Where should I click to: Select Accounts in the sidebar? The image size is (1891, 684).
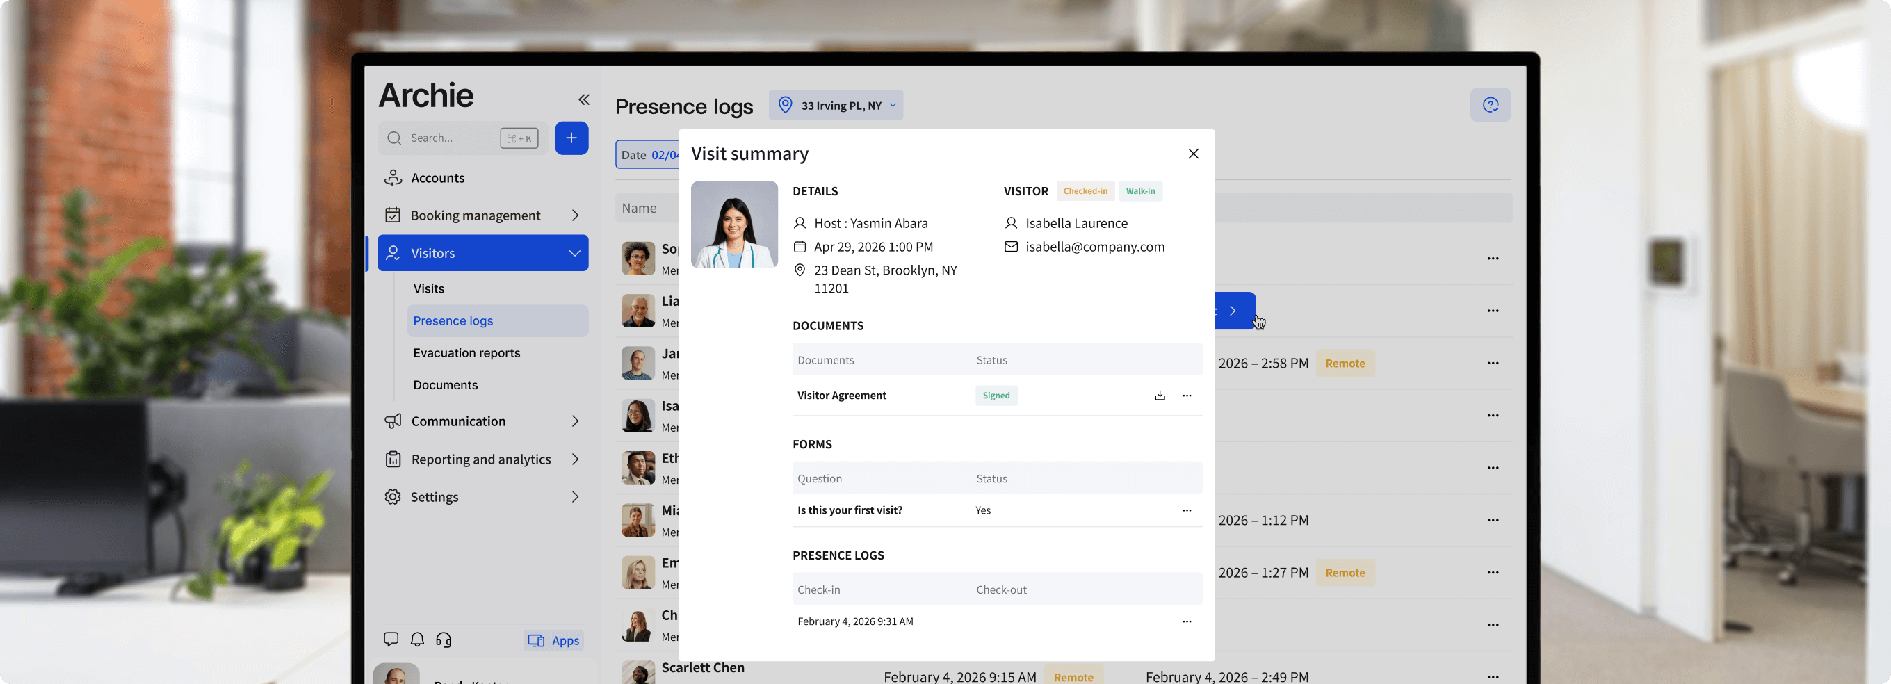[437, 178]
